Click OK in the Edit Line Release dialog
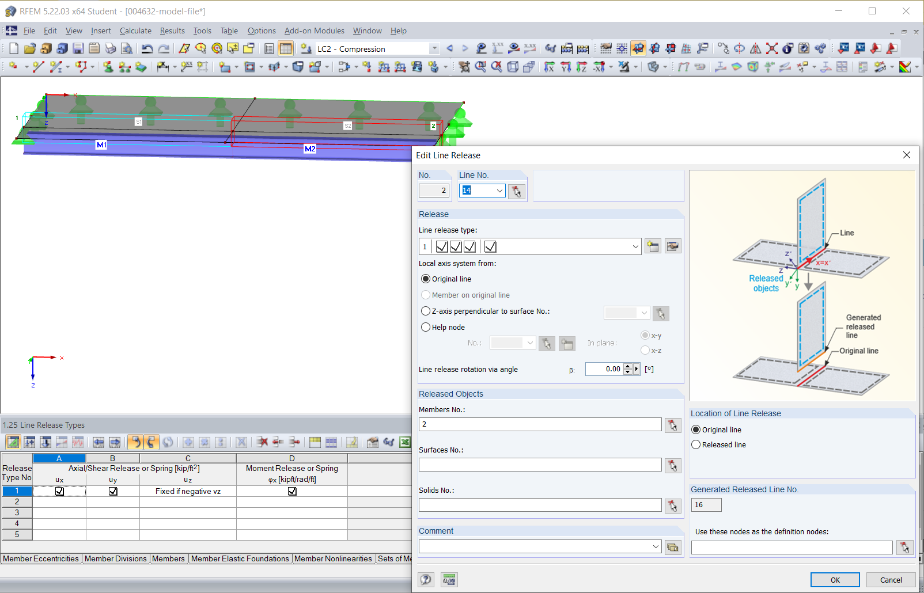Image resolution: width=924 pixels, height=593 pixels. click(835, 580)
